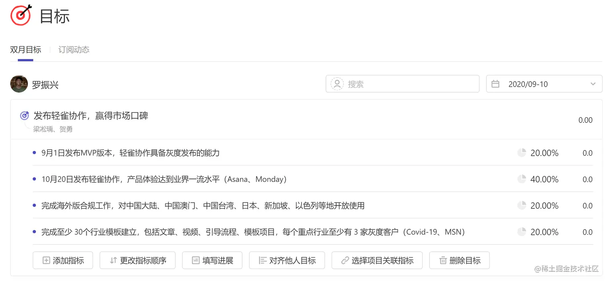This screenshot has height=281, width=607.
Task: Click 20.00% weight in 行业模板 row
Action: point(544,232)
